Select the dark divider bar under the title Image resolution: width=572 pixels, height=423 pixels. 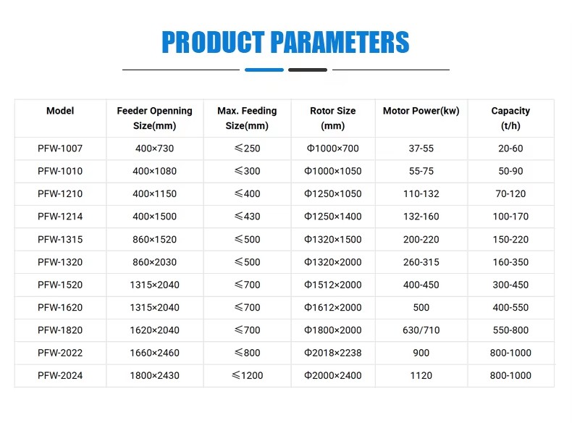[x=308, y=70]
